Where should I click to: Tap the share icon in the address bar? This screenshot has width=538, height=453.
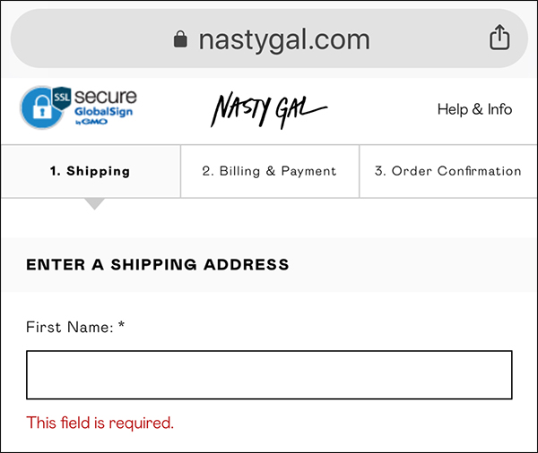(x=499, y=38)
